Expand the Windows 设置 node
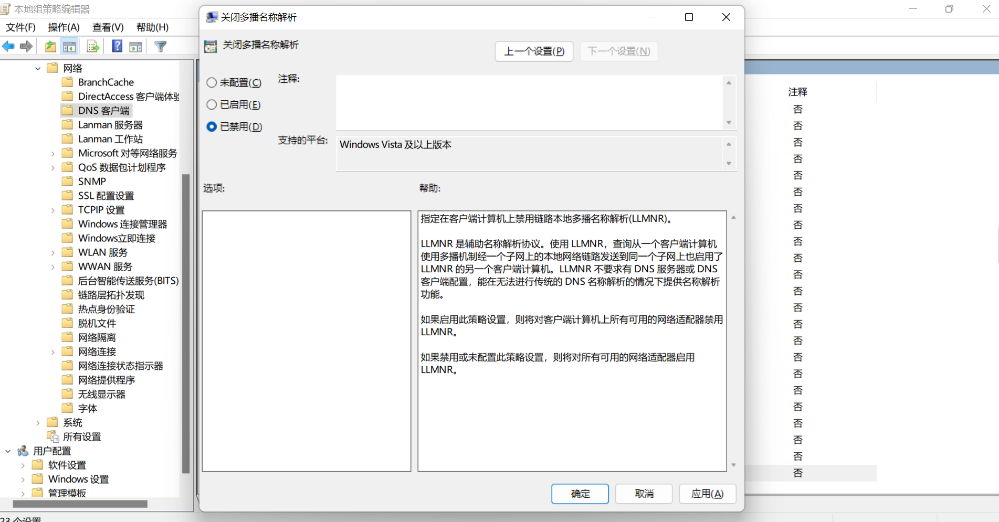Image resolution: width=999 pixels, height=522 pixels. [23, 480]
